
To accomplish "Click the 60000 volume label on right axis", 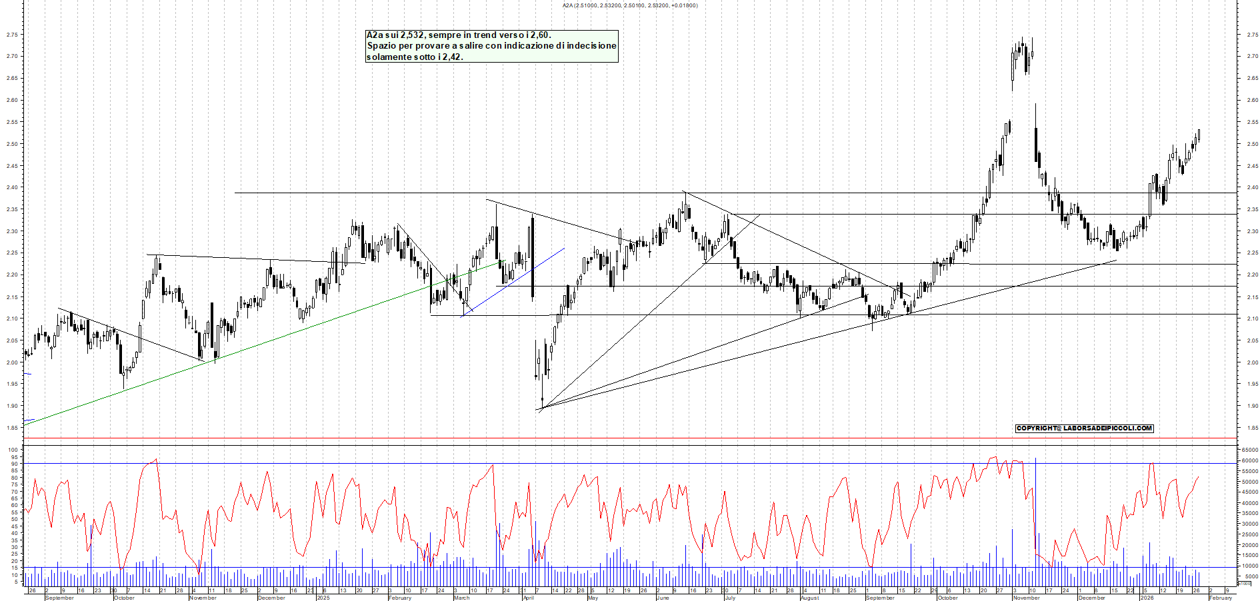I will point(1249,460).
